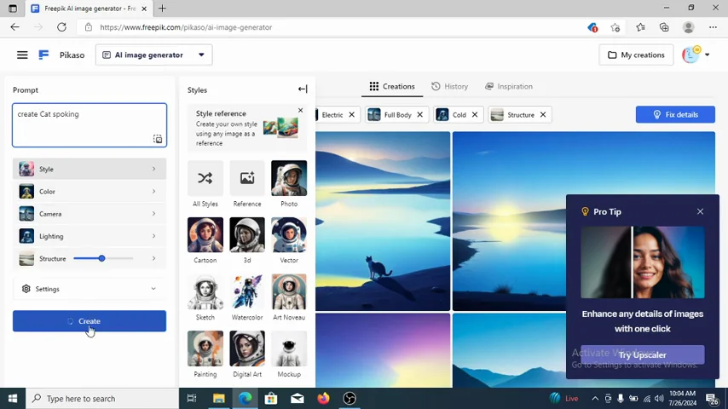Remove the Cold filter chip
Image resolution: width=728 pixels, height=409 pixels.
click(475, 115)
